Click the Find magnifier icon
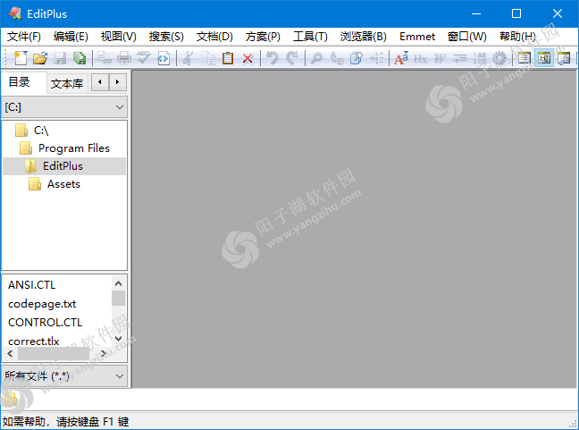 [317, 58]
